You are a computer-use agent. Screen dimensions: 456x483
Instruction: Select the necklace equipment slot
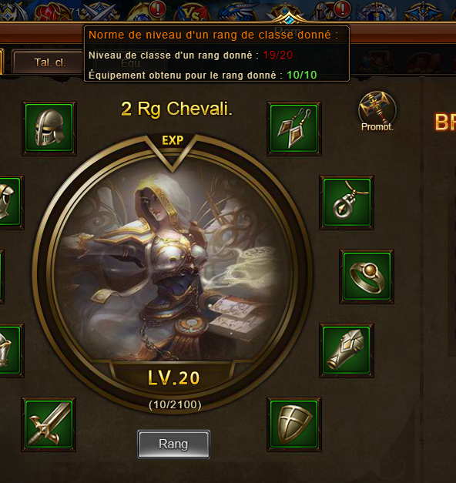click(x=347, y=203)
